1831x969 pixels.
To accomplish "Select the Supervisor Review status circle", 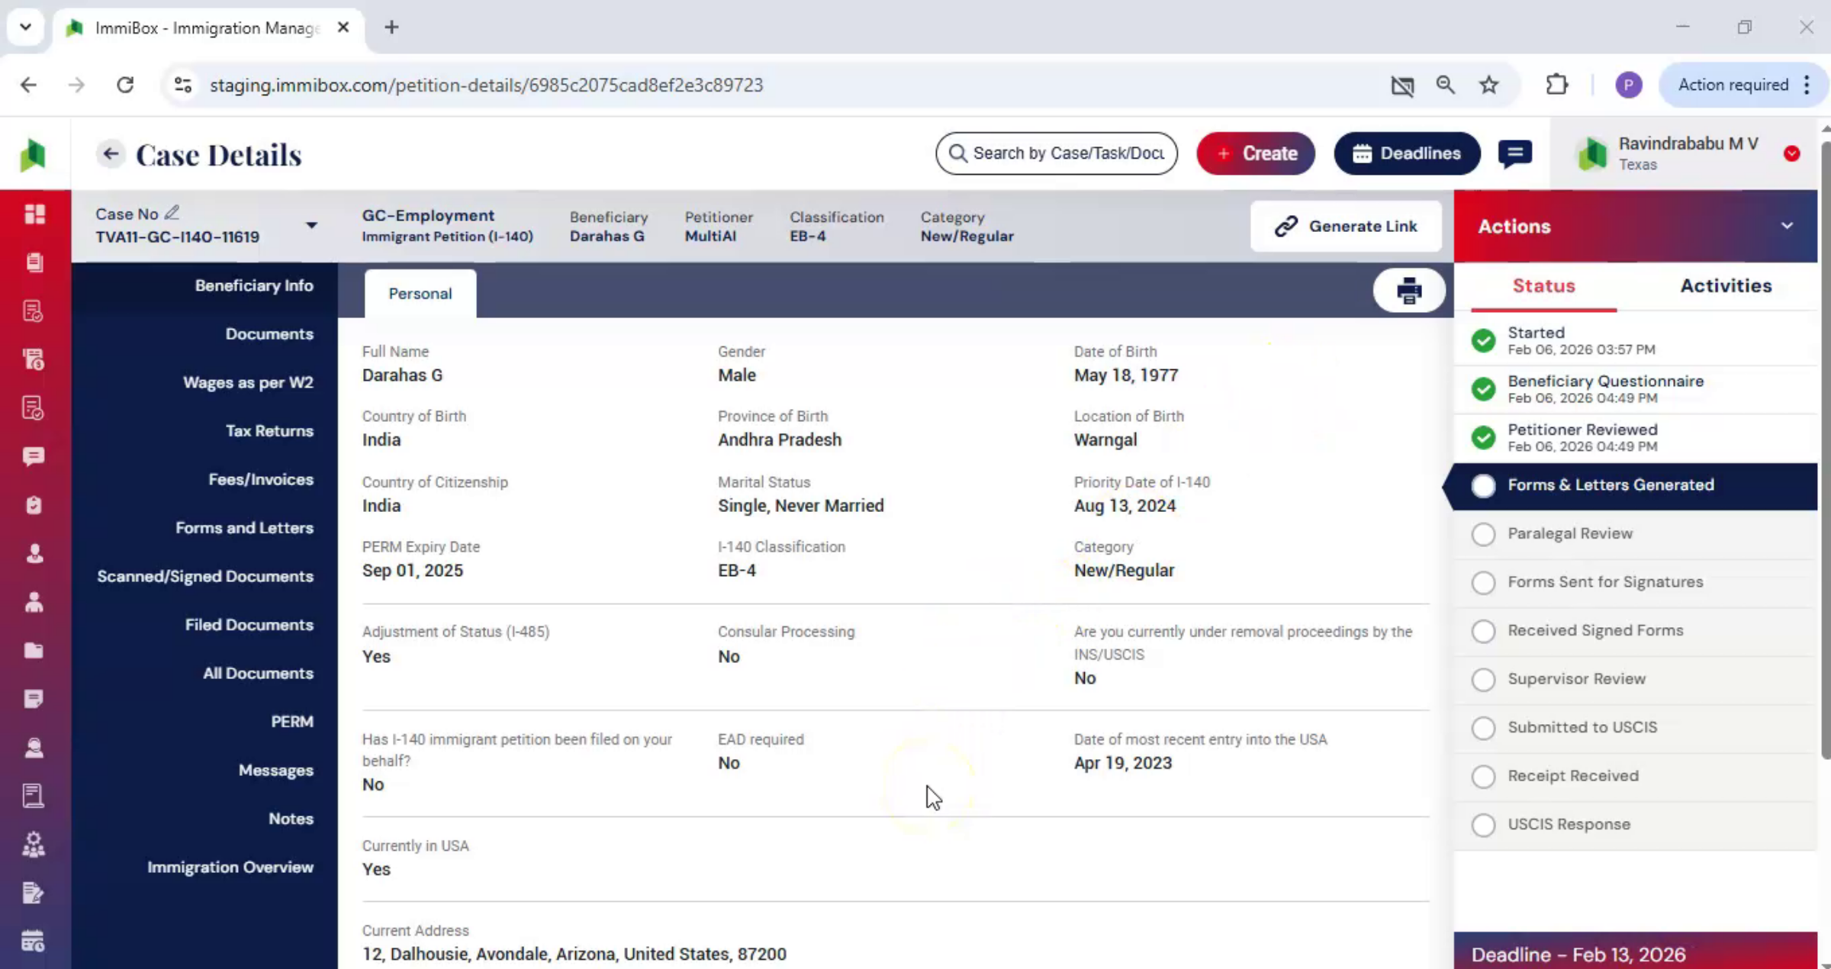I will (1483, 679).
